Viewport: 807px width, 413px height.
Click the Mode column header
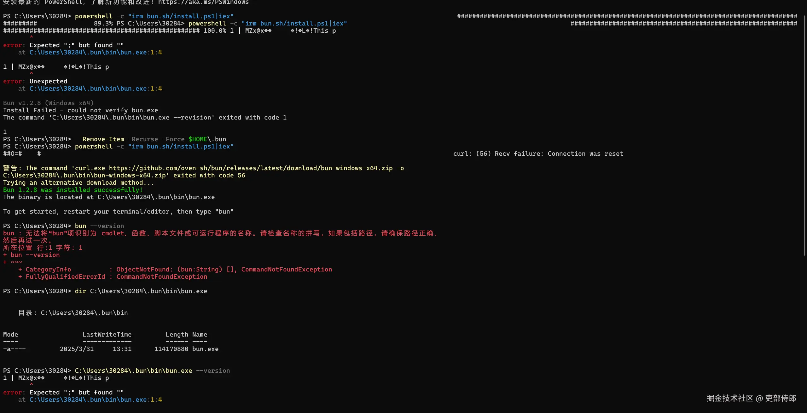10,335
